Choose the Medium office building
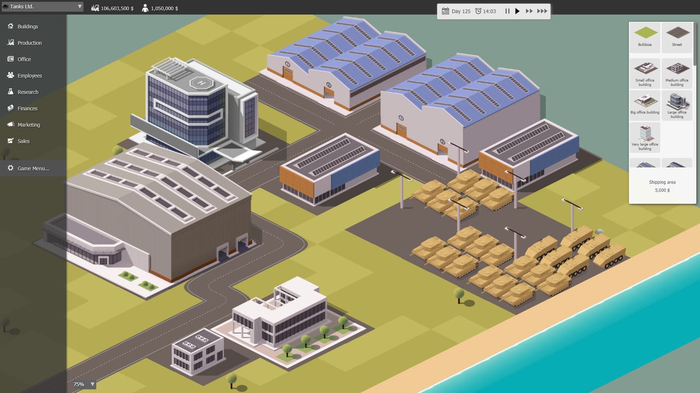 coord(677,73)
